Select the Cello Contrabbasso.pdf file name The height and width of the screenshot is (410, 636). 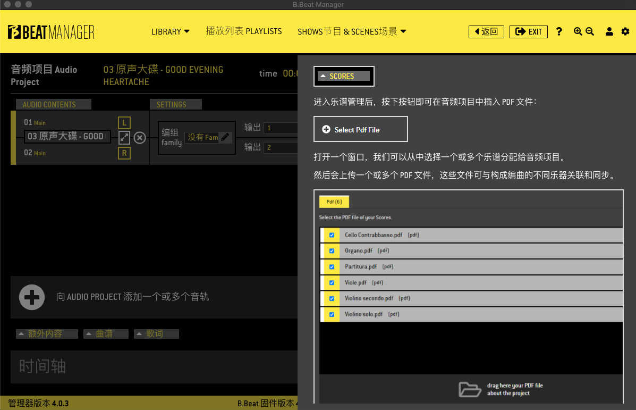[x=374, y=235]
